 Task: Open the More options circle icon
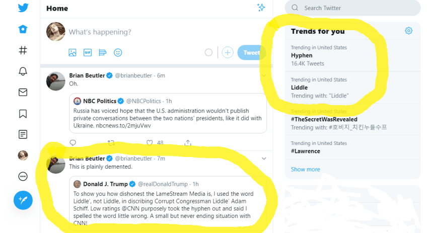[x=23, y=176]
